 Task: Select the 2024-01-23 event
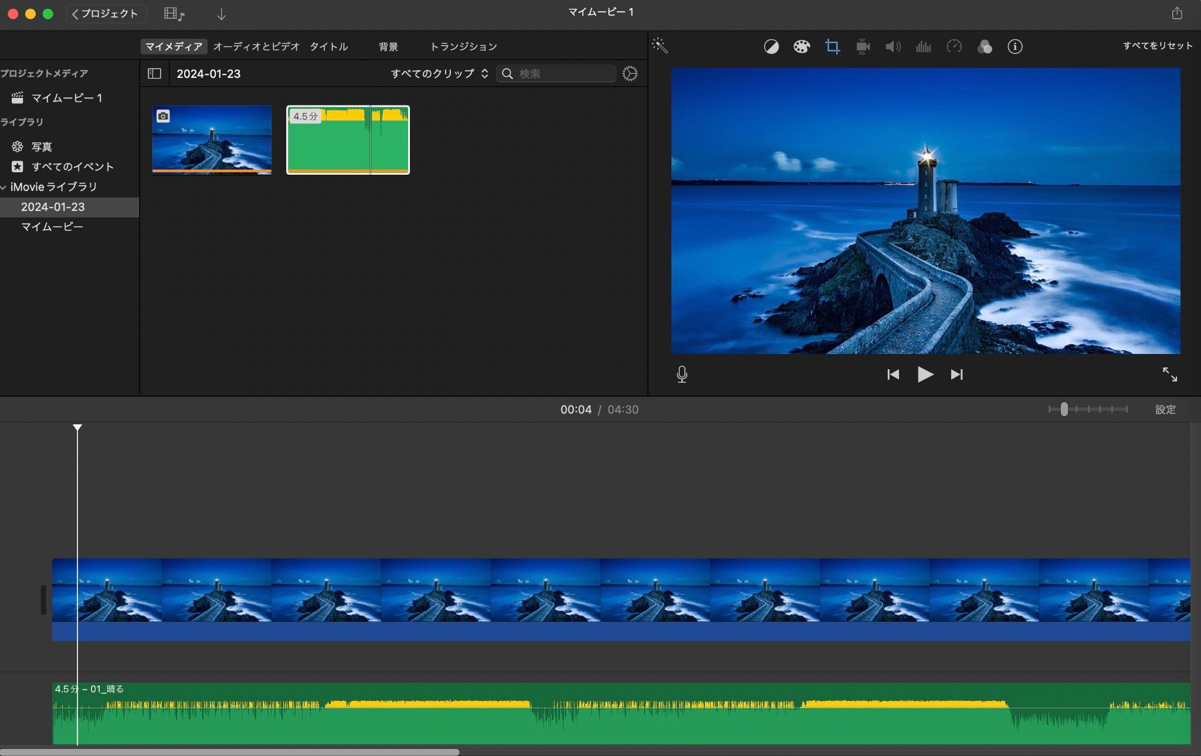tap(69, 207)
